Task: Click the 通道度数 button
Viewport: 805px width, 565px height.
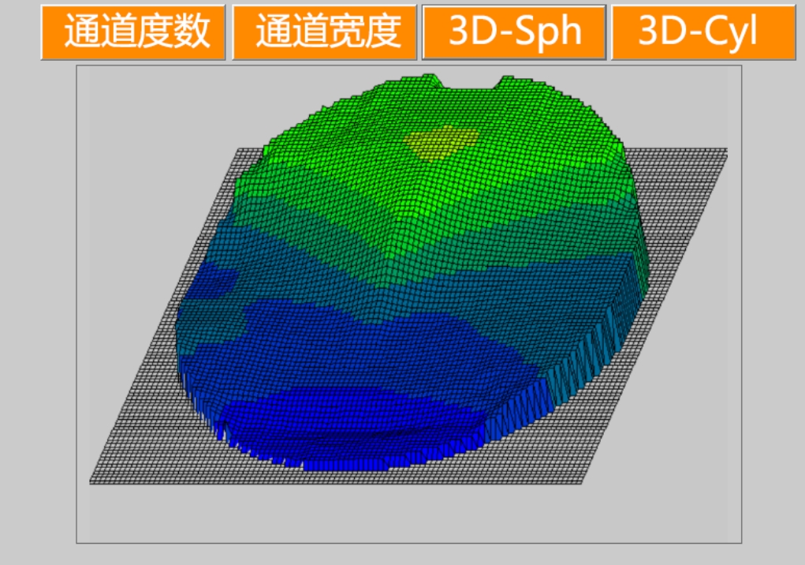Action: pyautogui.click(x=133, y=32)
